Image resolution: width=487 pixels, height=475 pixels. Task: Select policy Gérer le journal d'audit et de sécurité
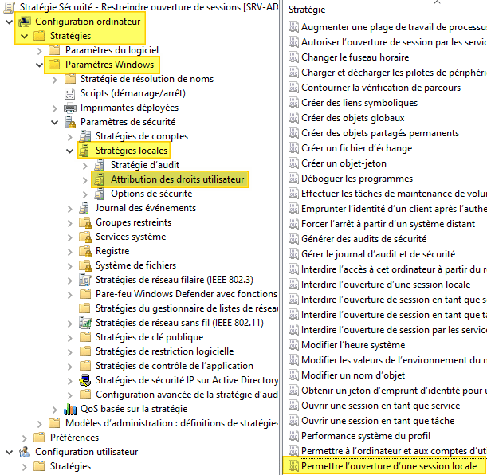(x=379, y=254)
